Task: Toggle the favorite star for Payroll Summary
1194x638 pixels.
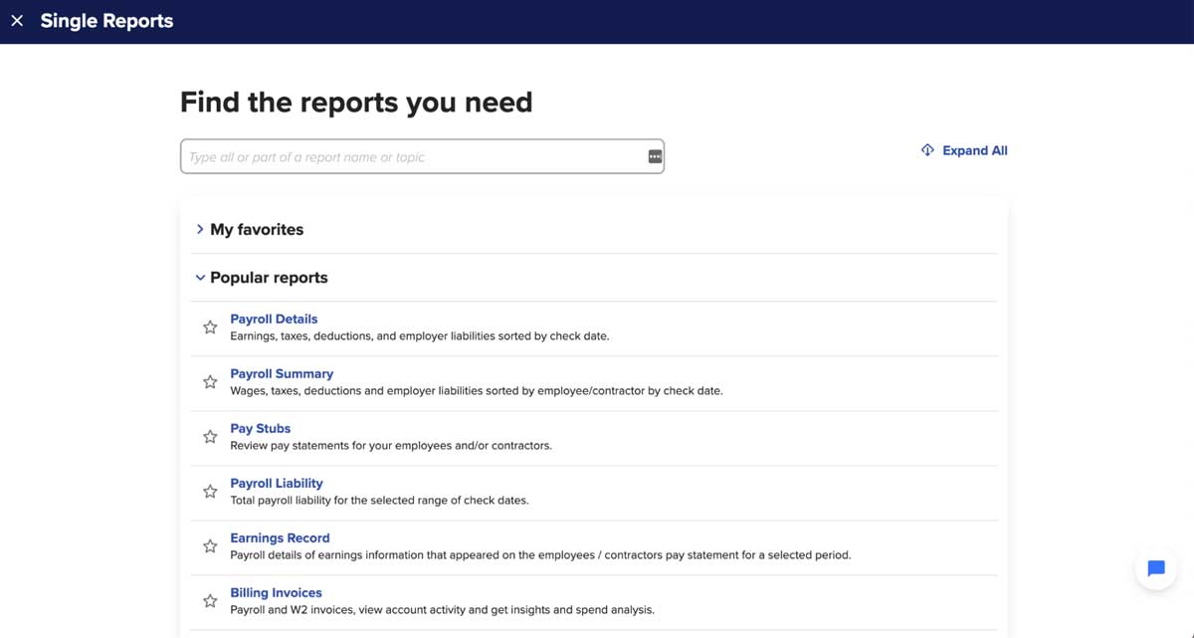Action: click(x=210, y=381)
